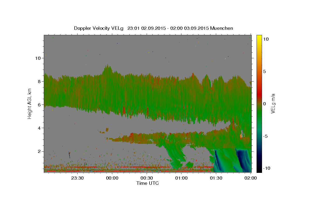Click the height axis label 10
Viewport: 311px width, 207px height.
point(38,58)
